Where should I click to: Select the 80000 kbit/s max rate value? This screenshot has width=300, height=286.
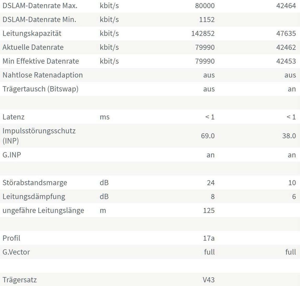(x=206, y=6)
